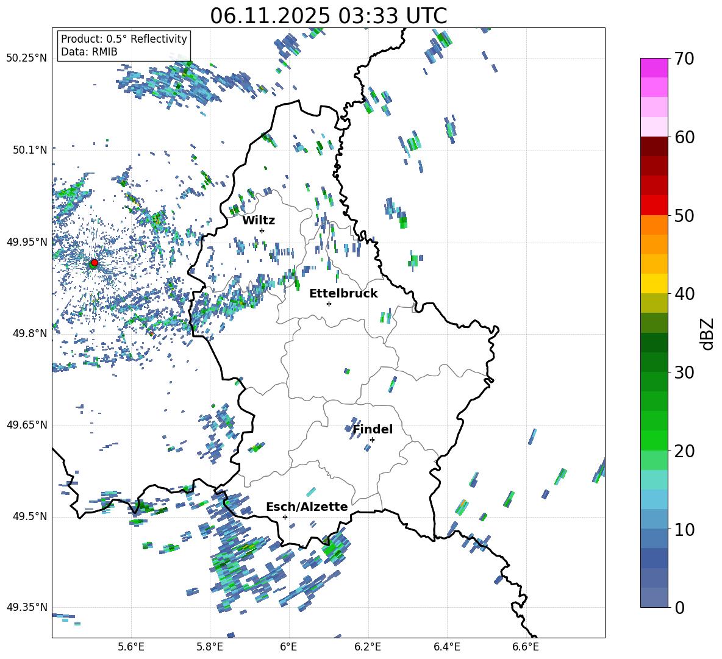Click the 60 tick label on colorbar
The width and height of the screenshot is (722, 659).
pyautogui.click(x=684, y=137)
